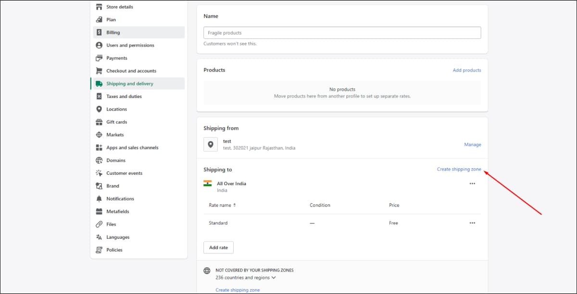Click the location pin icon beside test
This screenshot has height=294, width=577.
pos(211,145)
